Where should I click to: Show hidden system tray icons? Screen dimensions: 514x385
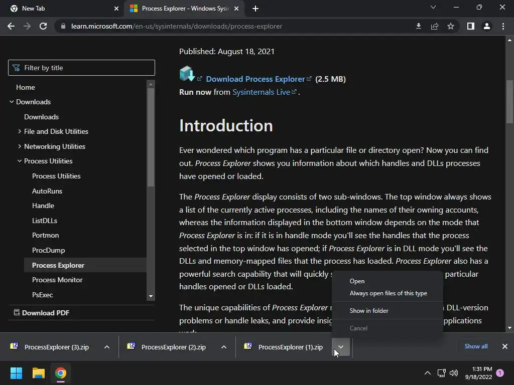tap(428, 373)
